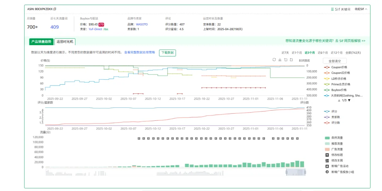Go to previous legend page arrow

[x=339, y=100]
